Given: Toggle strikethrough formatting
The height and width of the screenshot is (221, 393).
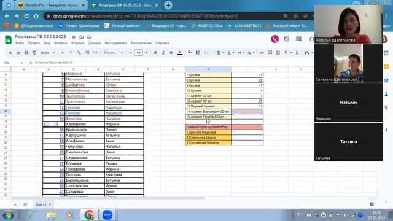Looking at the screenshot, I should coord(171,53).
